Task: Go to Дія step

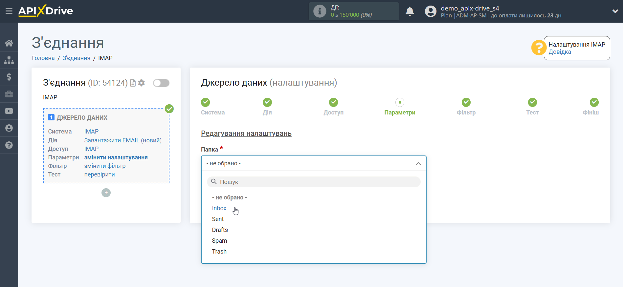Action: point(267,102)
